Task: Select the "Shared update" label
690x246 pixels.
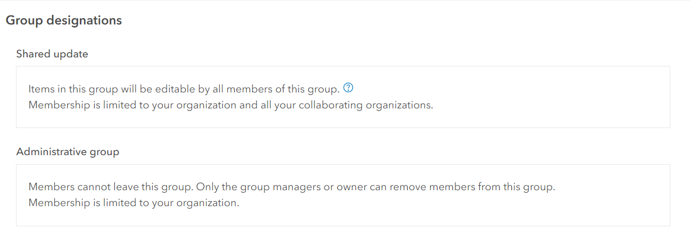Action: 52,54
